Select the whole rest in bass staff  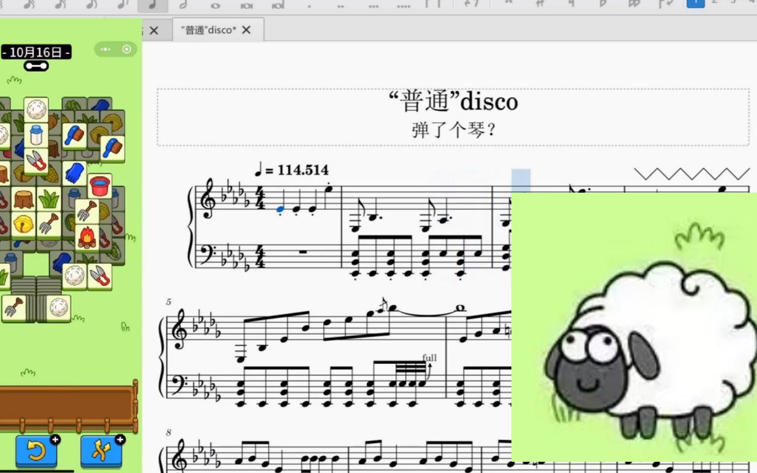tap(303, 252)
